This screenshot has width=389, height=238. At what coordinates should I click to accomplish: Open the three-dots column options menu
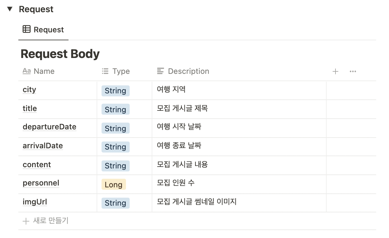click(353, 71)
